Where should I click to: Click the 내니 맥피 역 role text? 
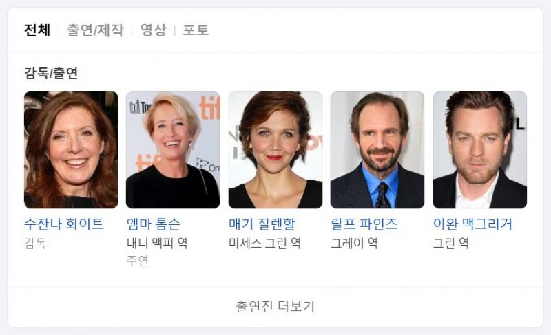tap(157, 243)
